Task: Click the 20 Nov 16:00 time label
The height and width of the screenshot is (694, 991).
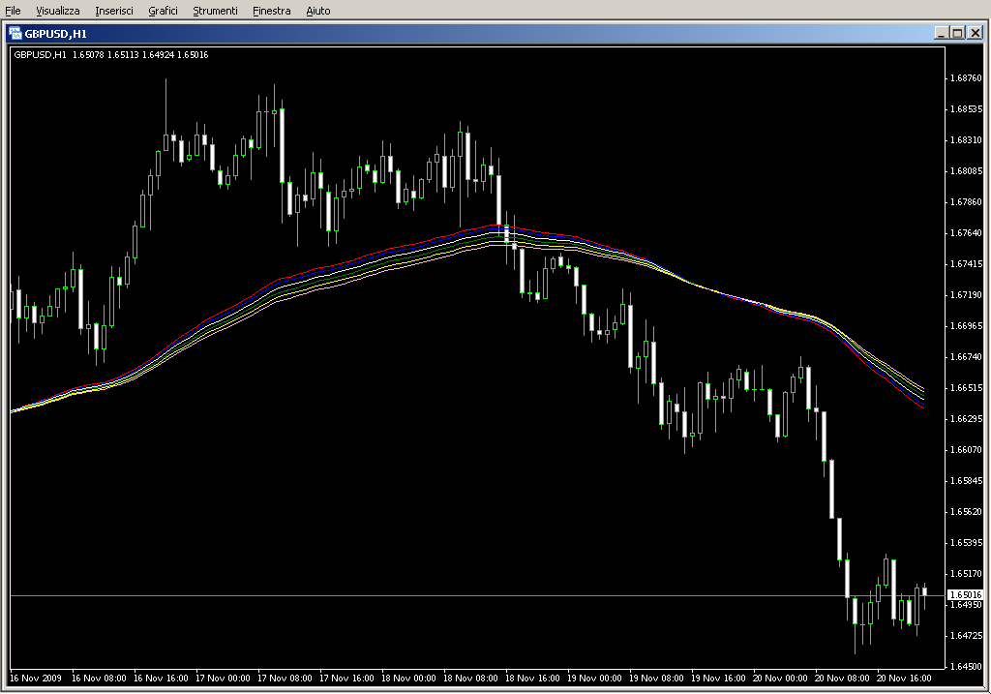Action: point(904,679)
